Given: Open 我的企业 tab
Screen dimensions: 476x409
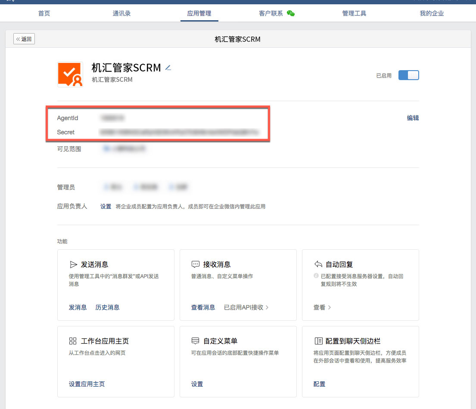Looking at the screenshot, I should pyautogui.click(x=432, y=13).
